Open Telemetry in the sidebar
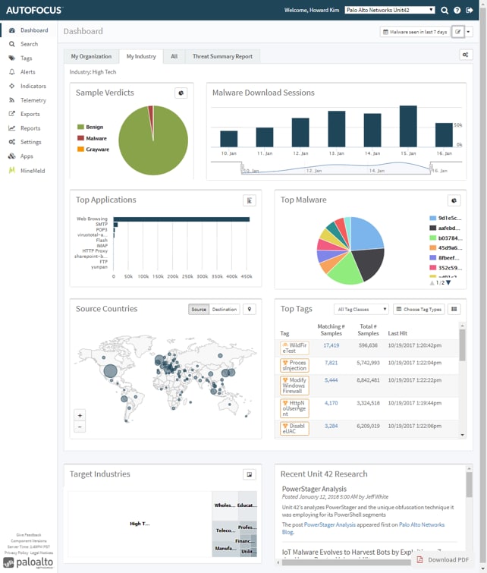 coord(33,100)
